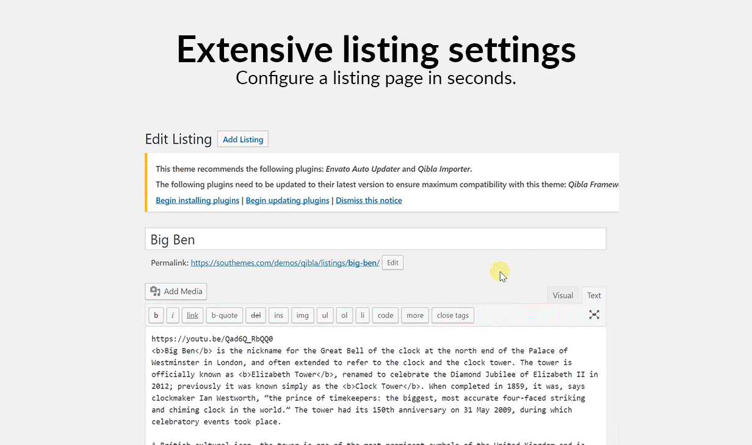The width and height of the screenshot is (752, 445).
Task: Click the close tags button
Action: 452,315
